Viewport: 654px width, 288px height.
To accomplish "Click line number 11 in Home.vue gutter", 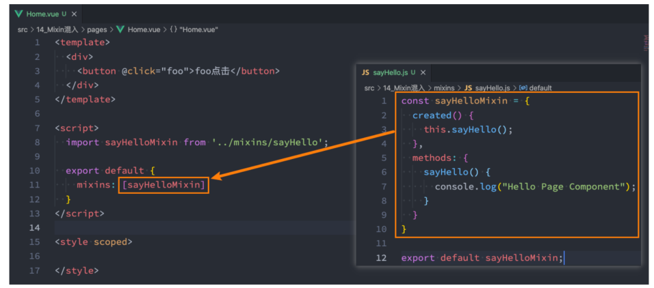I will pos(35,185).
